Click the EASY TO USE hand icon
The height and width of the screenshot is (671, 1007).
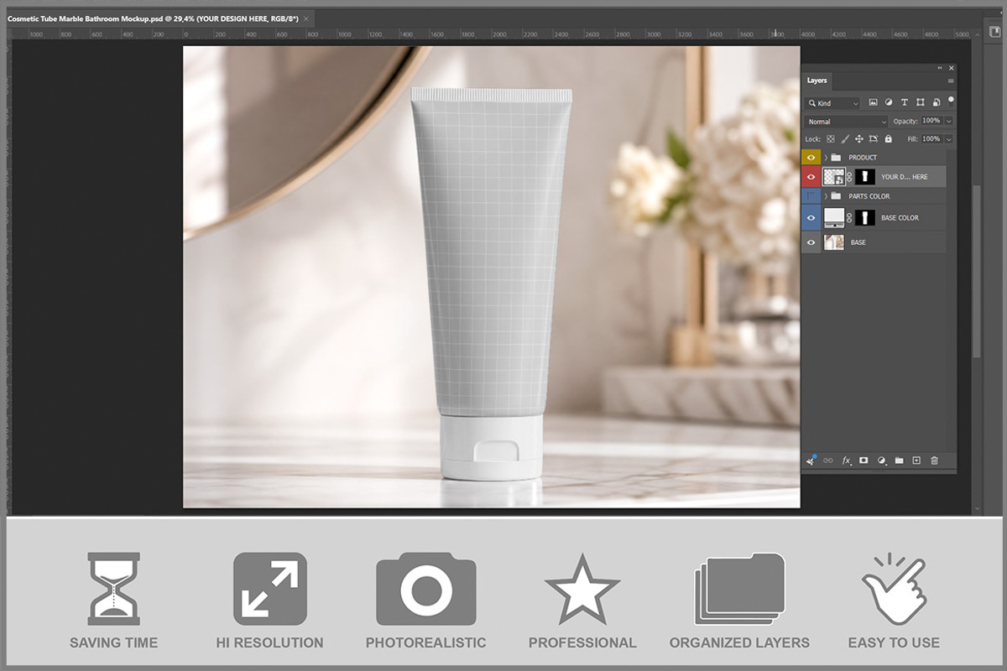pos(894,588)
